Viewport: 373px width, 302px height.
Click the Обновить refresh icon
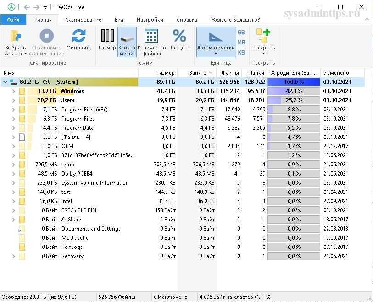point(79,36)
